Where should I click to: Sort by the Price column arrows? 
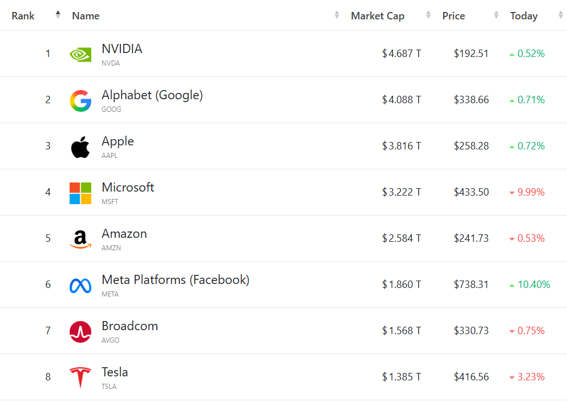(496, 15)
